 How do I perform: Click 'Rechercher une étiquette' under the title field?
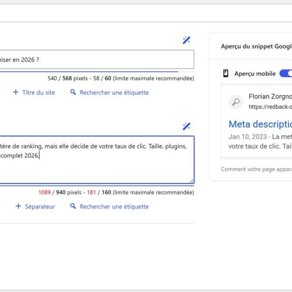point(109,92)
